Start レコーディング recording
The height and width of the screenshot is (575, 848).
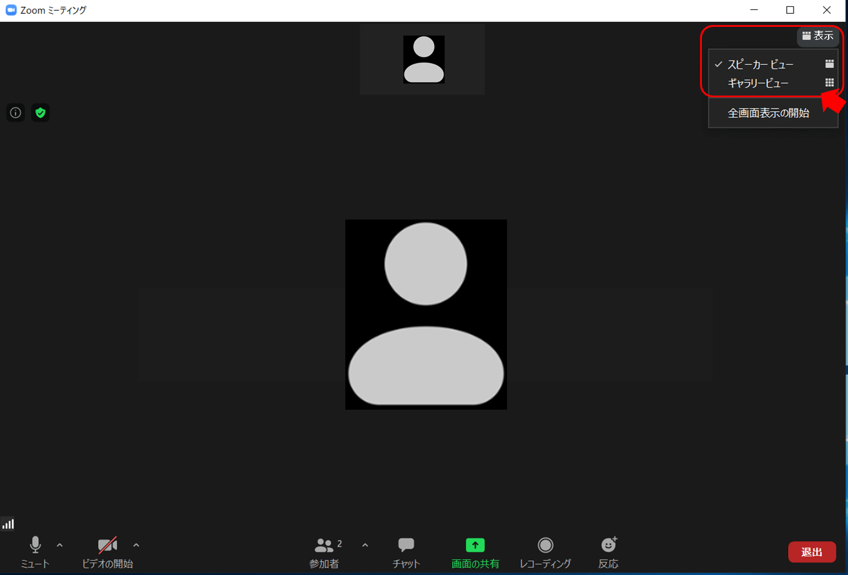point(545,551)
